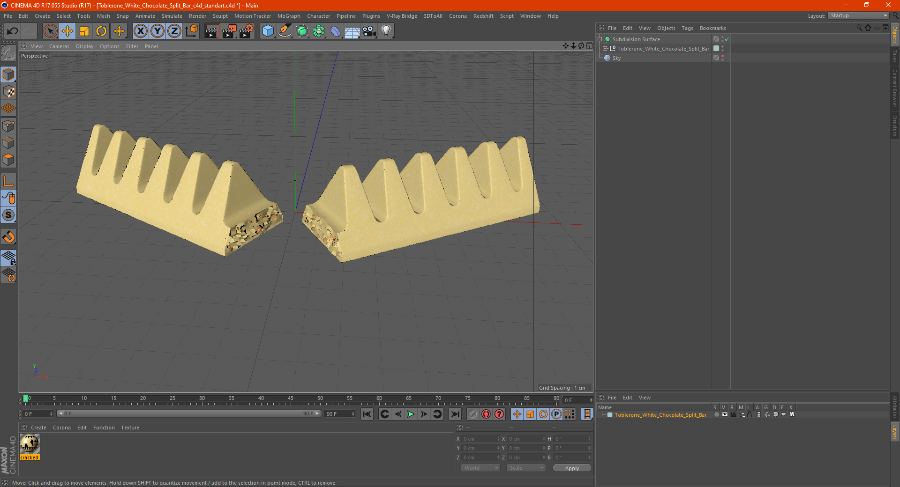This screenshot has width=900, height=487.
Task: Enable Axis mode icon
Action: (8, 181)
